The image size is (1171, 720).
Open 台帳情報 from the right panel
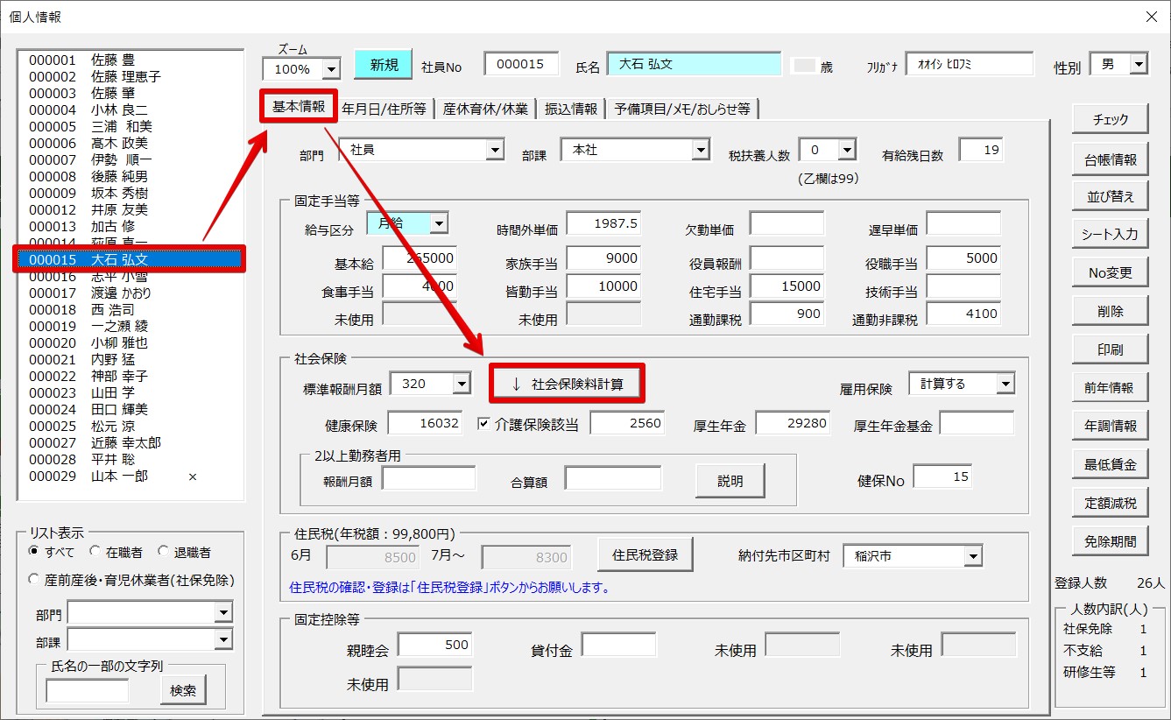click(x=1110, y=159)
